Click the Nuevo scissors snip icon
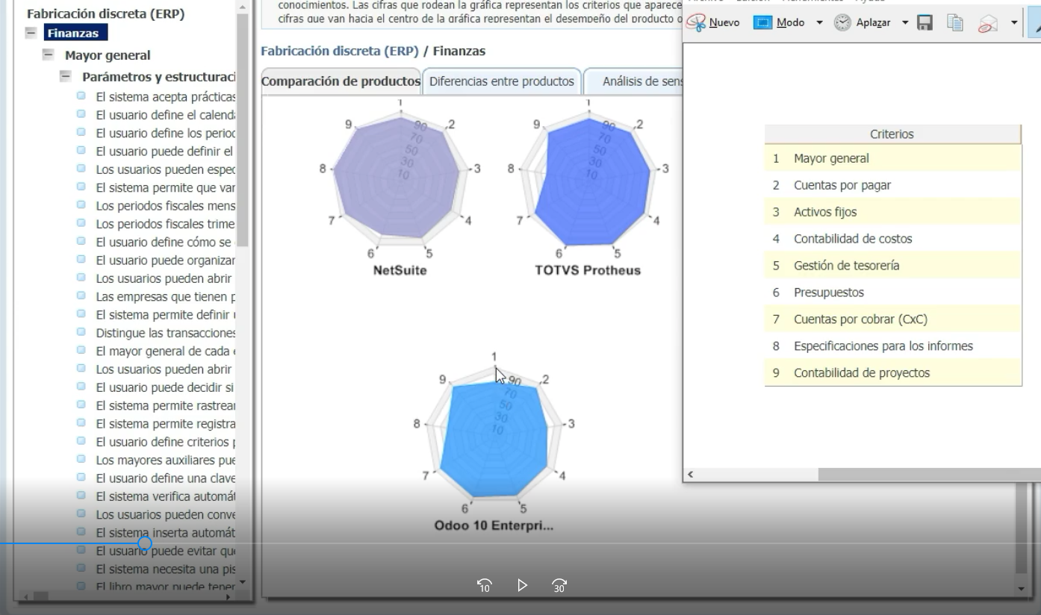Viewport: 1041px width, 615px height. coord(697,23)
